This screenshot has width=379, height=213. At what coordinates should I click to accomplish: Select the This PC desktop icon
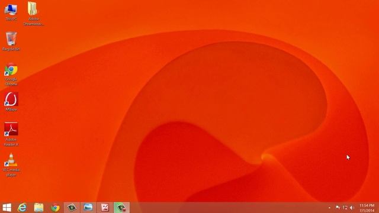(11, 12)
